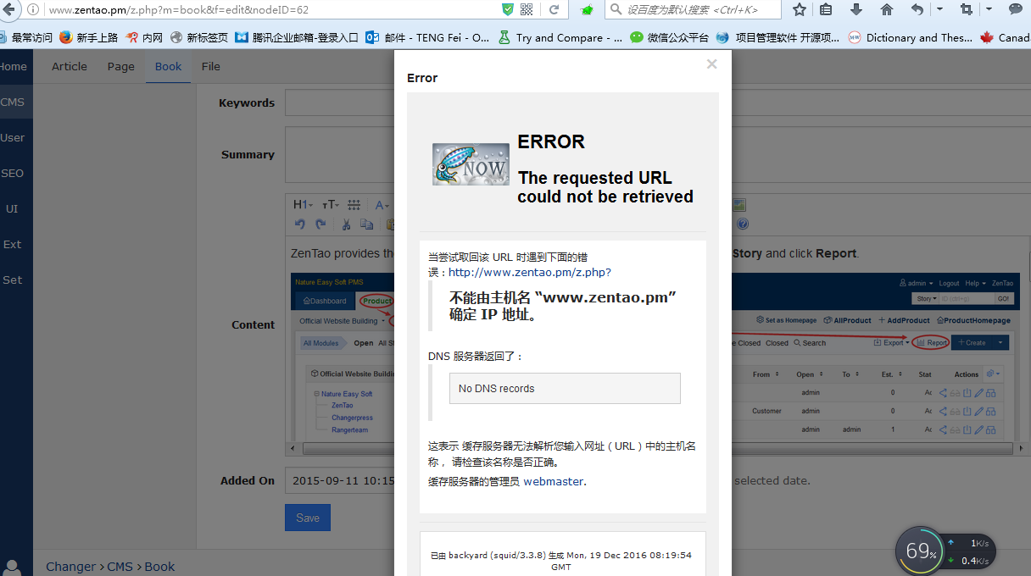Viewport: 1031px width, 576px height.
Task: Click the QR code icon in address bar
Action: [527, 10]
